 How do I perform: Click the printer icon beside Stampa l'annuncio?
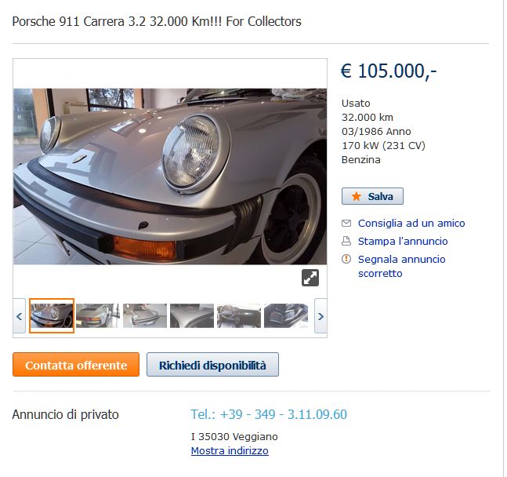click(348, 242)
